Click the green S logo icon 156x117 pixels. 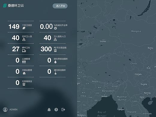(4, 5)
